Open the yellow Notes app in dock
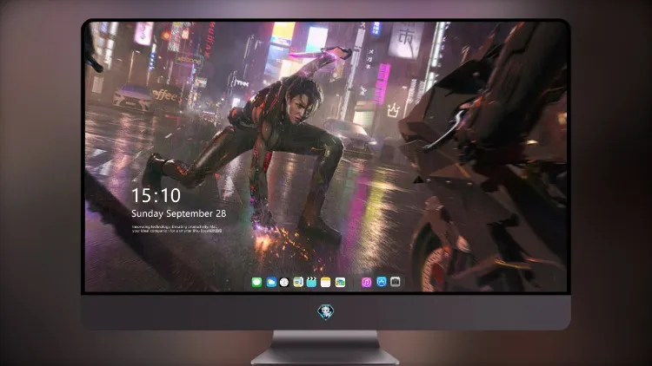The image size is (652, 366). pyautogui.click(x=326, y=283)
